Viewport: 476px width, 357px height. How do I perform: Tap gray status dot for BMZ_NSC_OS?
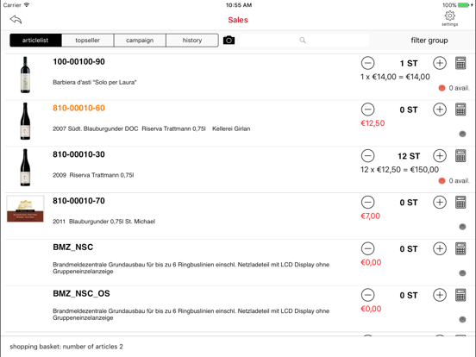[x=462, y=320]
